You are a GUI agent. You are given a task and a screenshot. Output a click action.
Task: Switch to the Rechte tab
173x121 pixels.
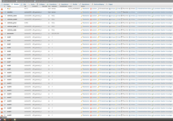point(74,4)
